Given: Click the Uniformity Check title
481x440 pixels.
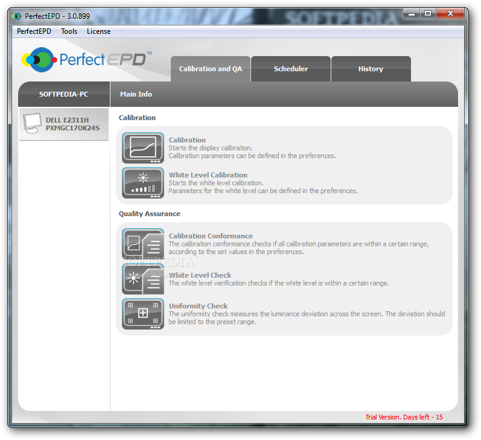Looking at the screenshot, I should pyautogui.click(x=198, y=306).
